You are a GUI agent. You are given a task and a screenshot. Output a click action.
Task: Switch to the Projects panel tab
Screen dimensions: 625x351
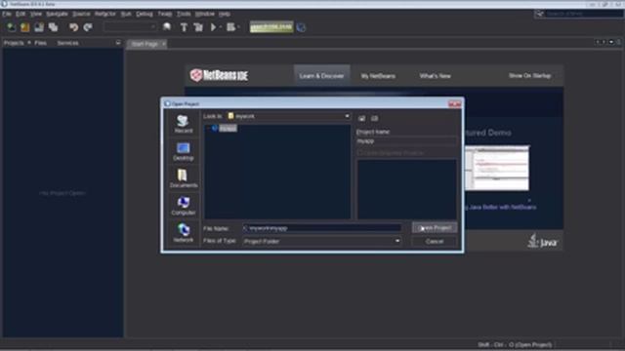pyautogui.click(x=14, y=43)
